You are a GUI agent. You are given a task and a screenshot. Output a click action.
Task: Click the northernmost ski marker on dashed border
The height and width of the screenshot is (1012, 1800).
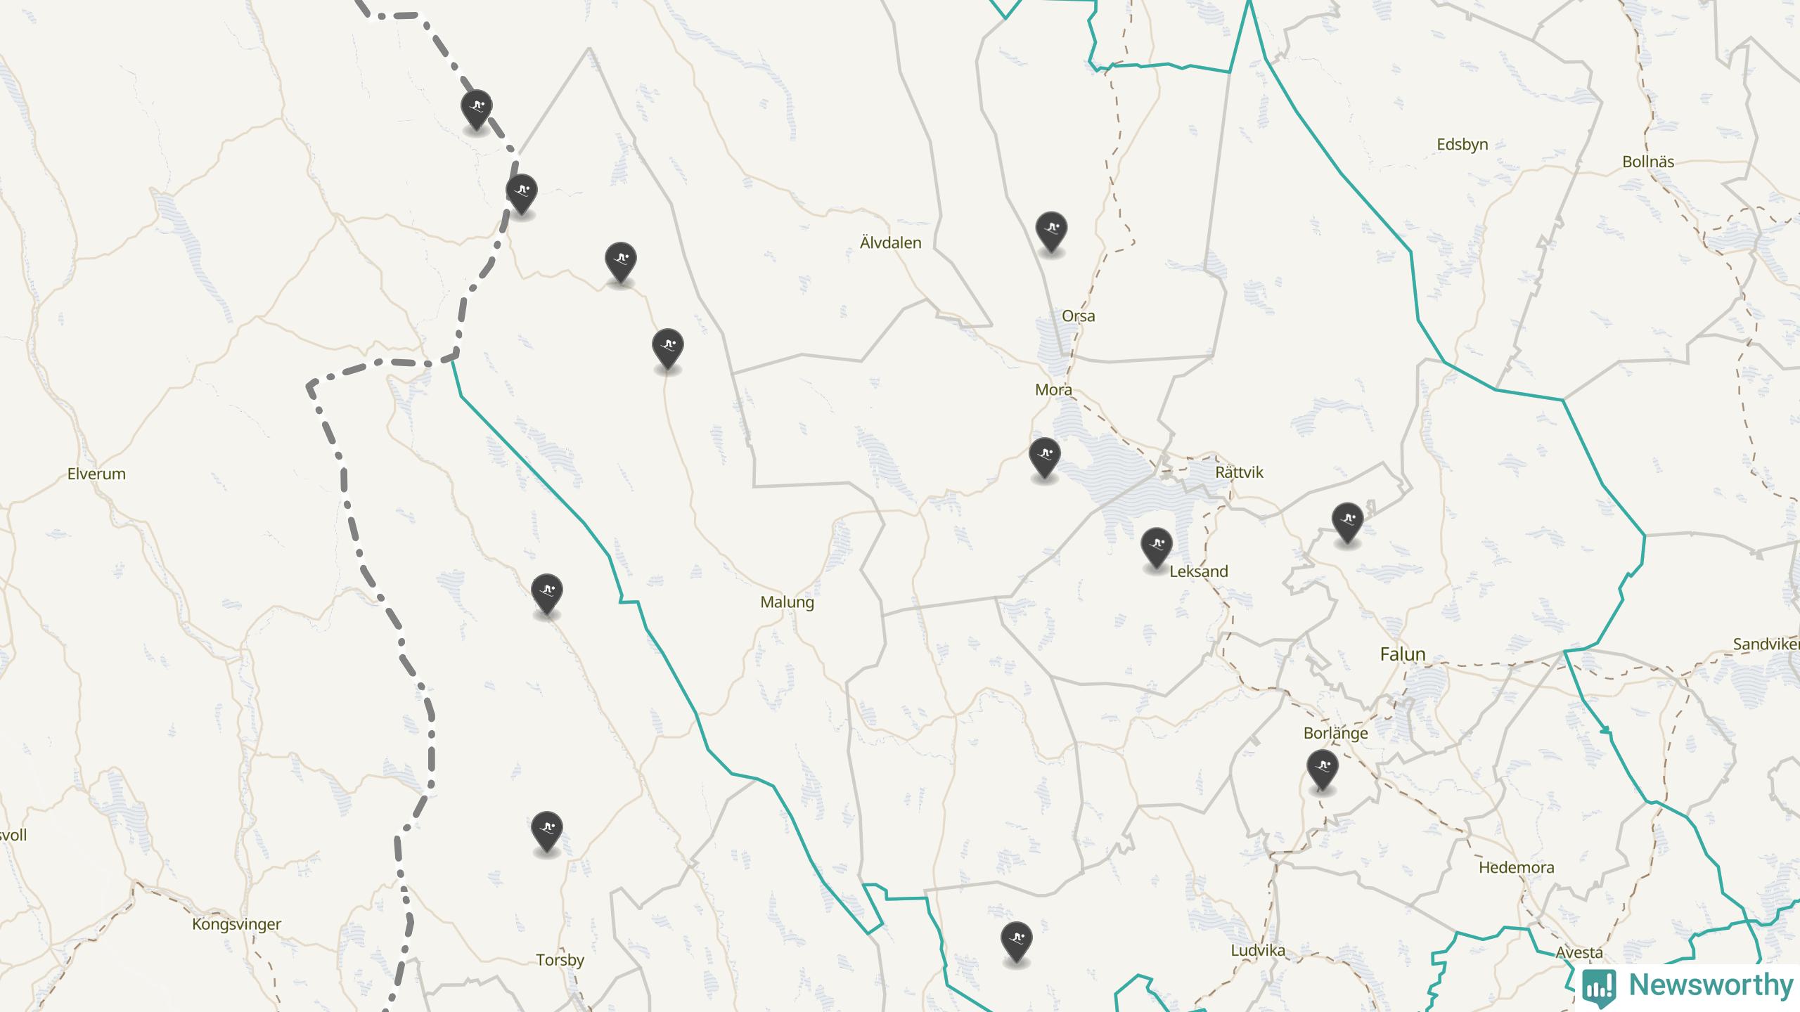[476, 110]
